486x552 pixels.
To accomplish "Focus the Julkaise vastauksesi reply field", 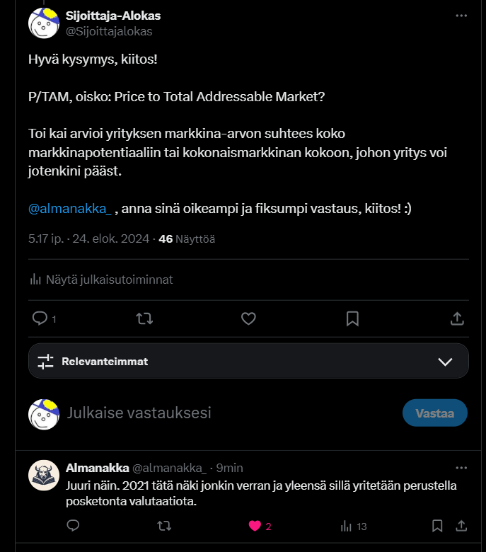I will click(212, 413).
